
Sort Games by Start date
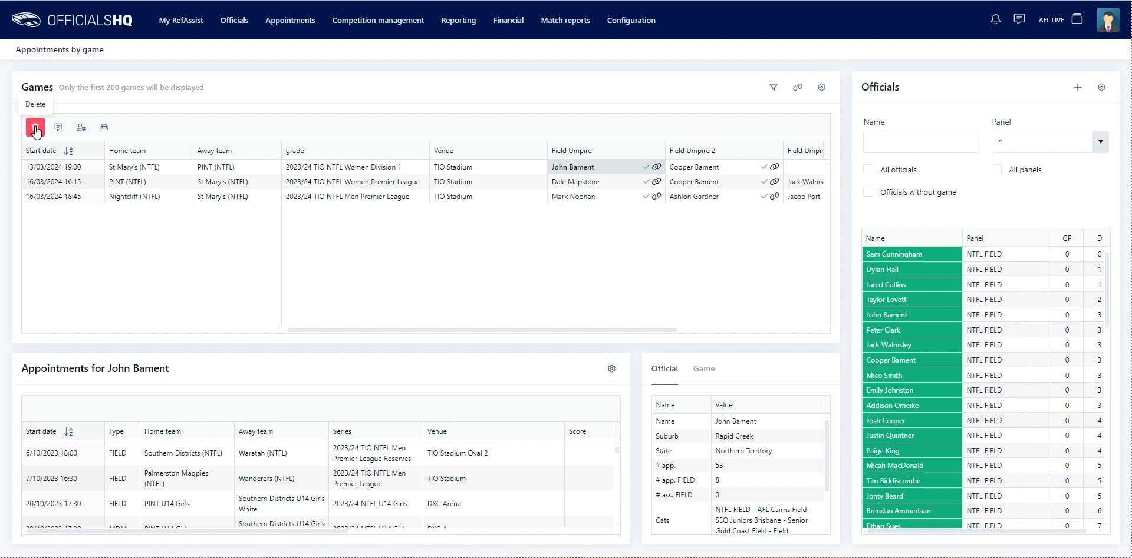(68, 151)
